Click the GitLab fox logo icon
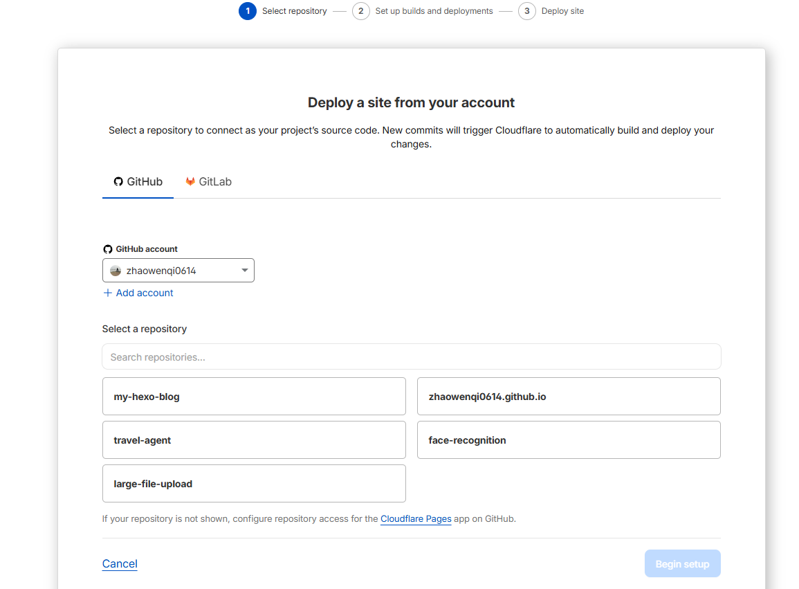 pyautogui.click(x=190, y=181)
